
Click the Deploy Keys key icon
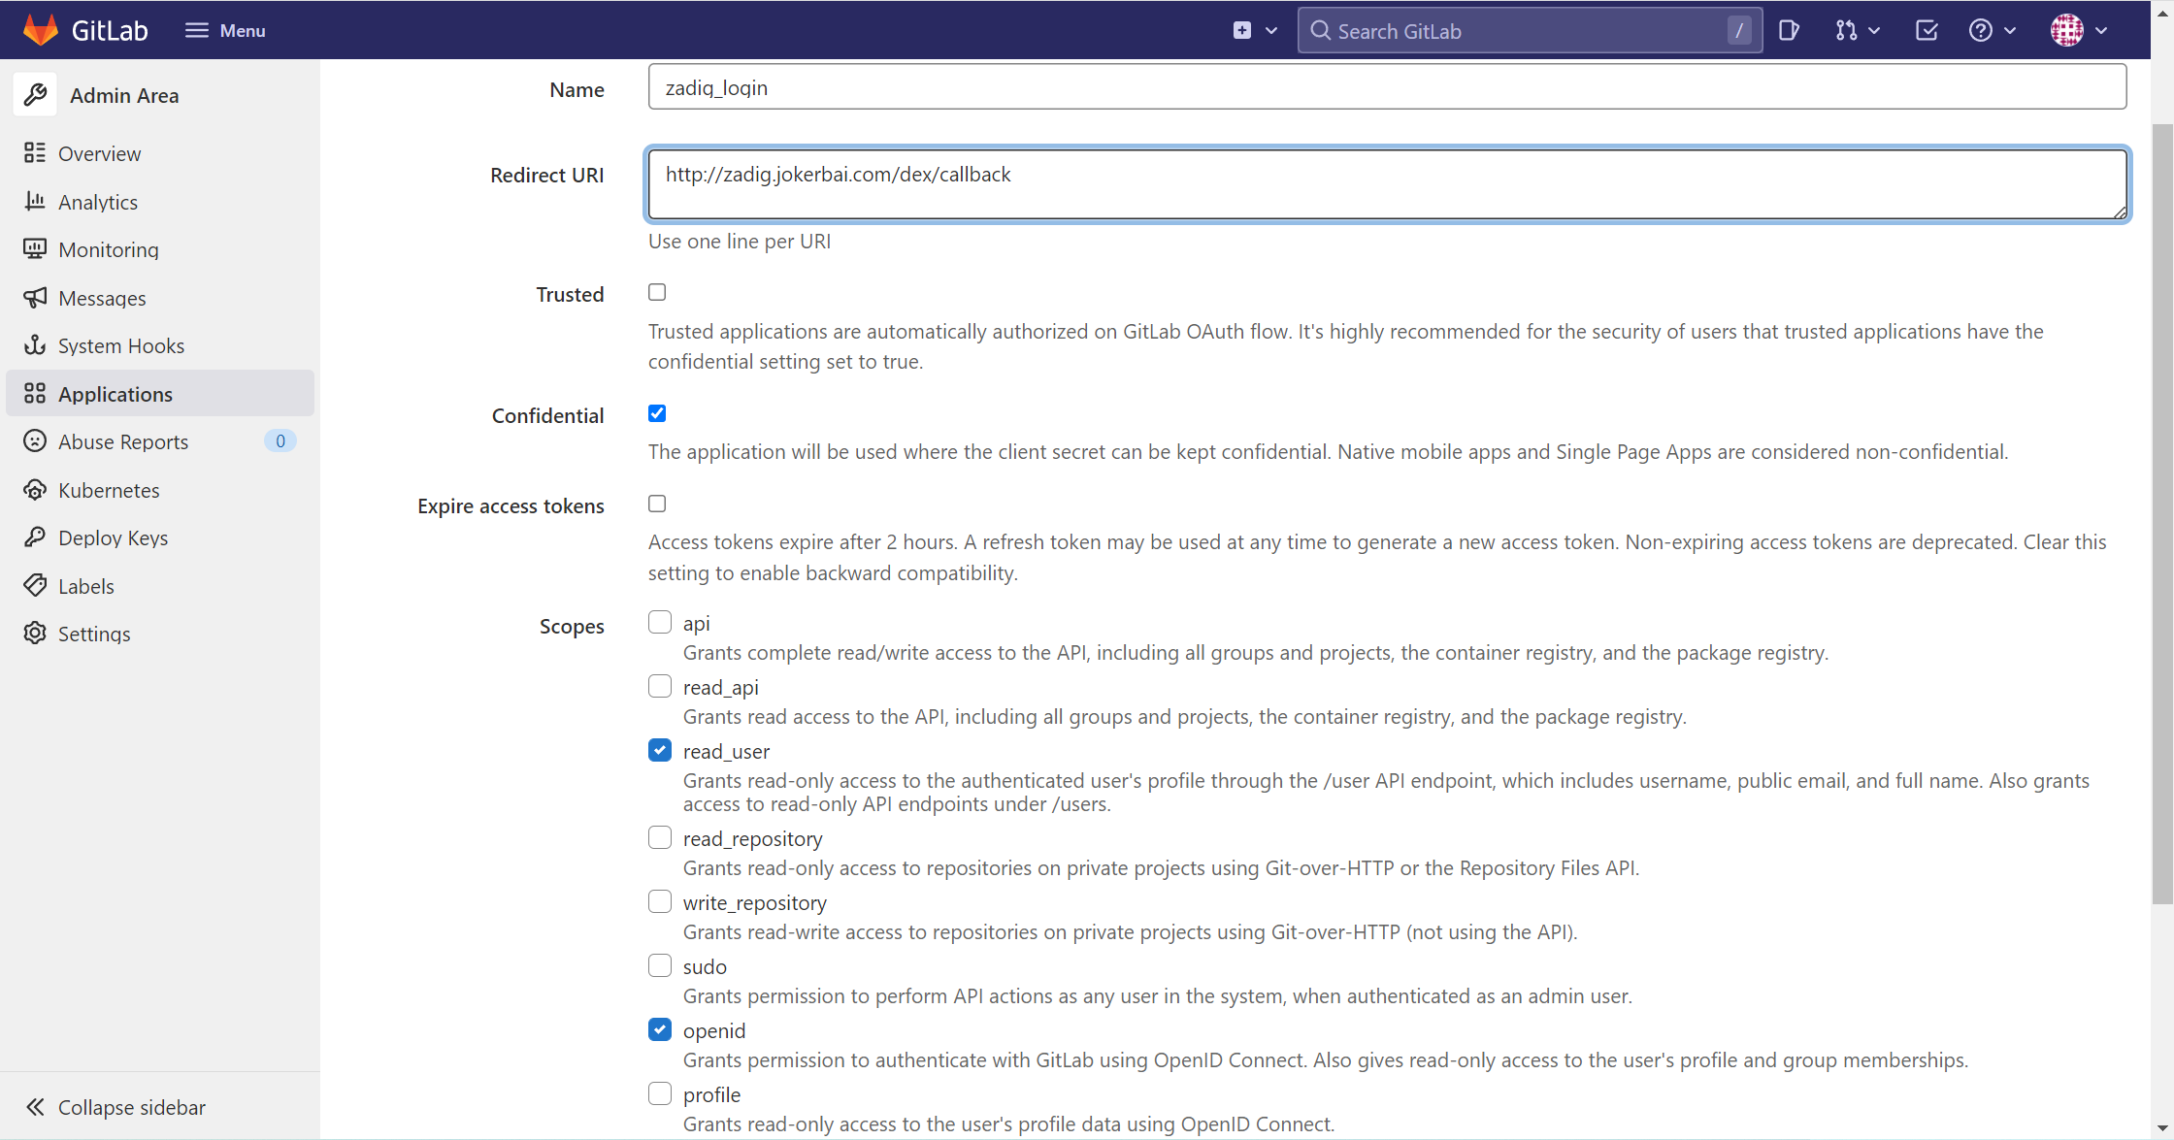(35, 537)
